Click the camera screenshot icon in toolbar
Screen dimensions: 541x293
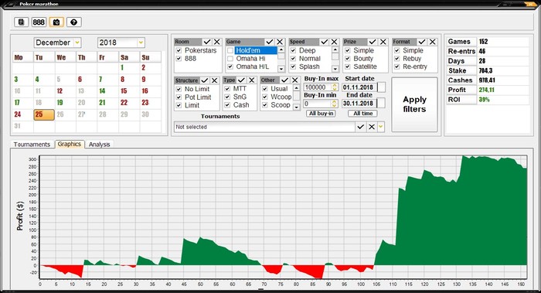(56, 22)
